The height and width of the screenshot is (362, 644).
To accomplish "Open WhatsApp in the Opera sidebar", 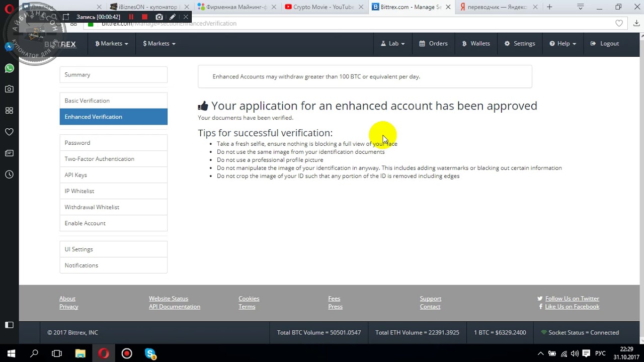I will [x=9, y=68].
